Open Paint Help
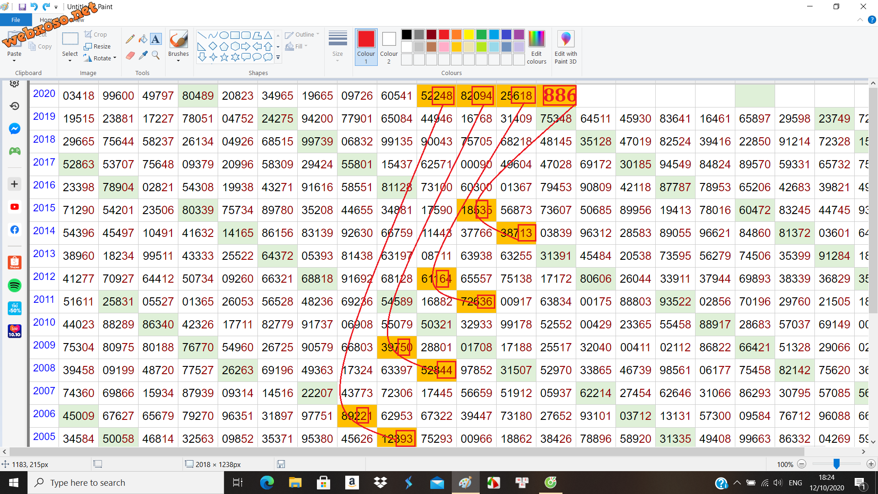The image size is (878, 494). [x=872, y=20]
